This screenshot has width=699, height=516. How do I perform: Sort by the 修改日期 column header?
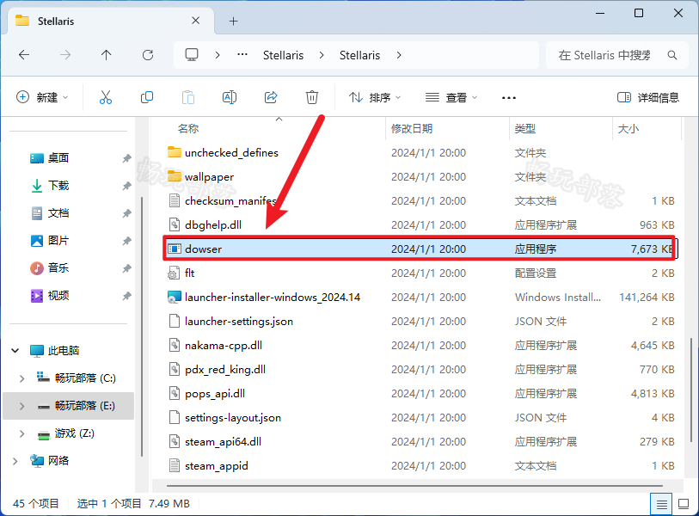[x=412, y=129]
